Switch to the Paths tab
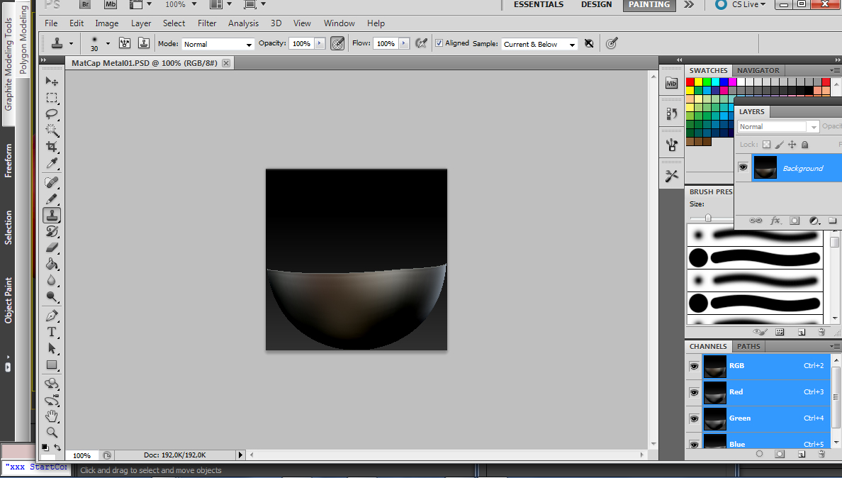 tap(748, 346)
